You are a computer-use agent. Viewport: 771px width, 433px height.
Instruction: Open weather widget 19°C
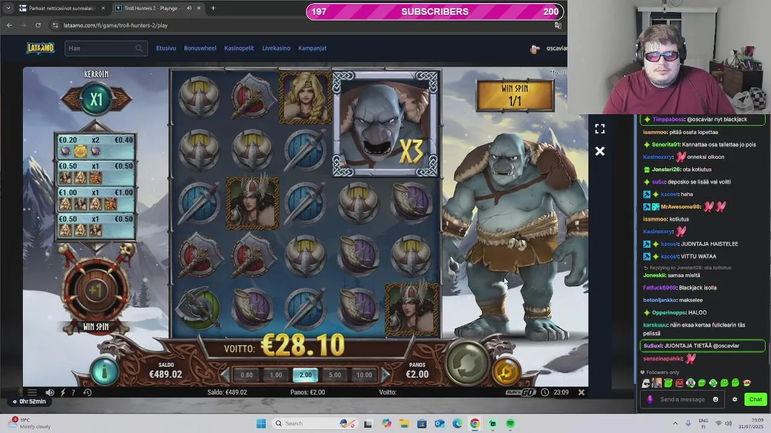[x=30, y=423]
